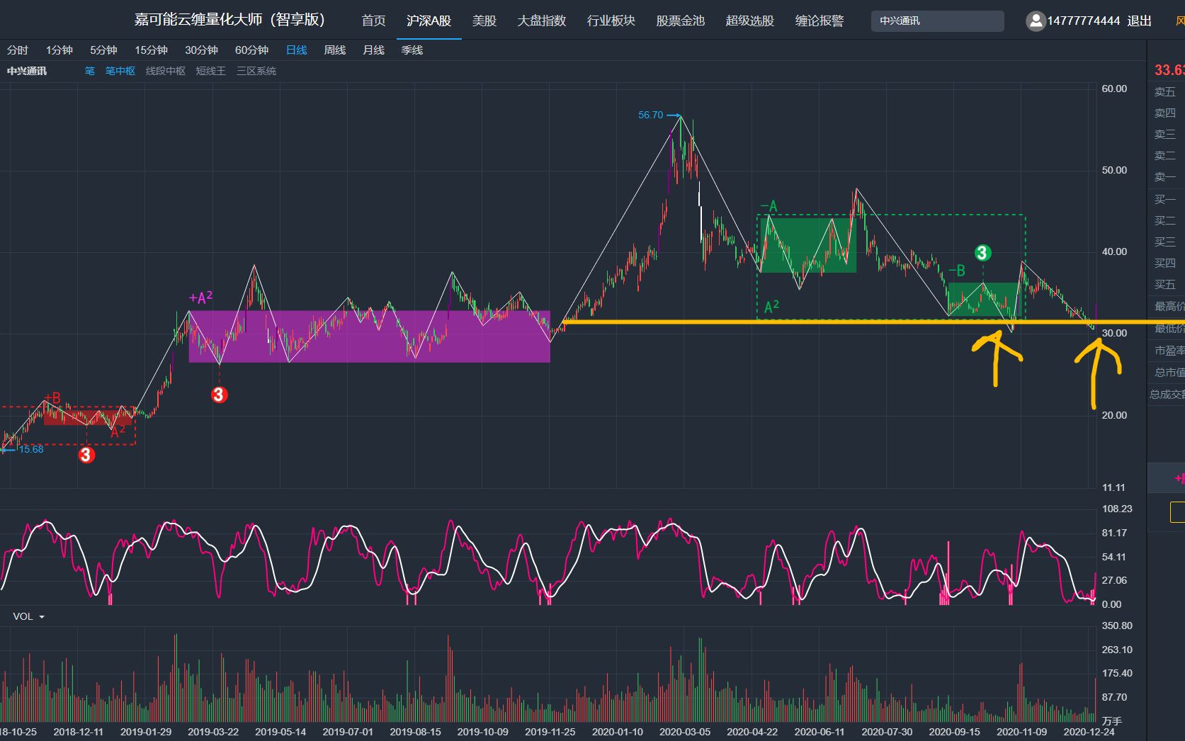Click the 买二 order book row
The image size is (1185, 741).
[x=1166, y=221]
